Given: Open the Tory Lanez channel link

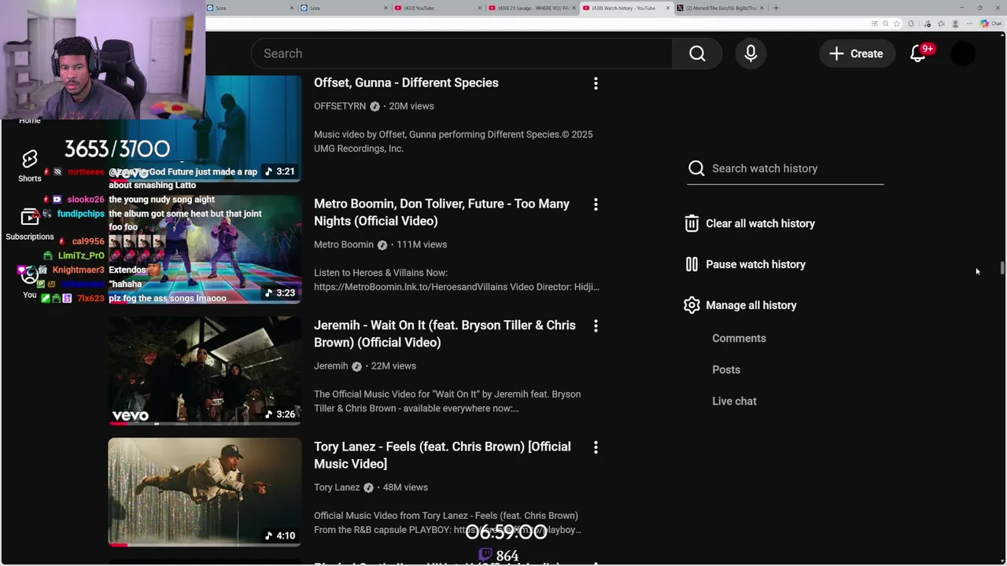Looking at the screenshot, I should (x=337, y=487).
